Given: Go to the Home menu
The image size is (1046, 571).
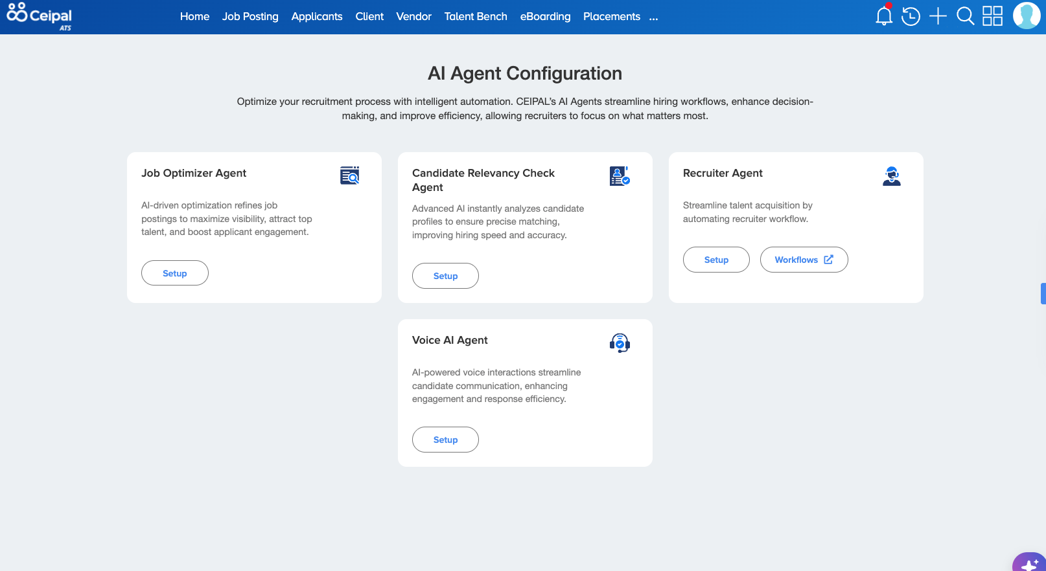Looking at the screenshot, I should 194,16.
